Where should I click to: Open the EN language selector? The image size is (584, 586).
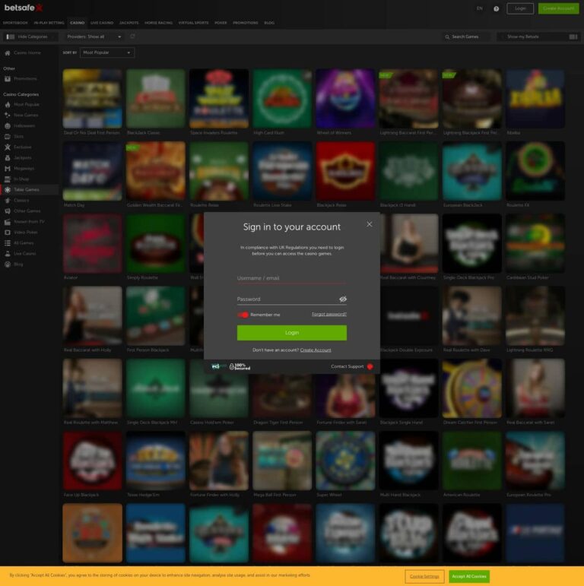479,8
